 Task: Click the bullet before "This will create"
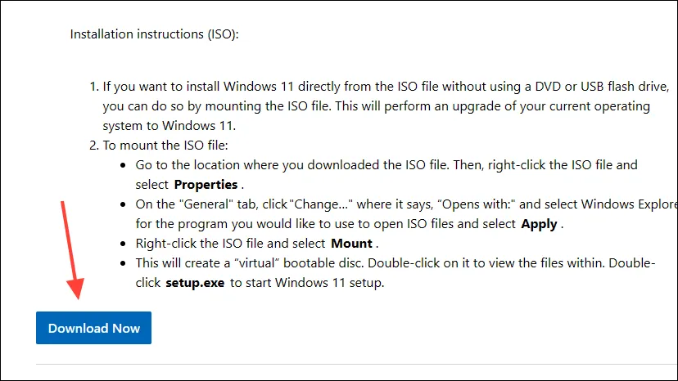(123, 263)
